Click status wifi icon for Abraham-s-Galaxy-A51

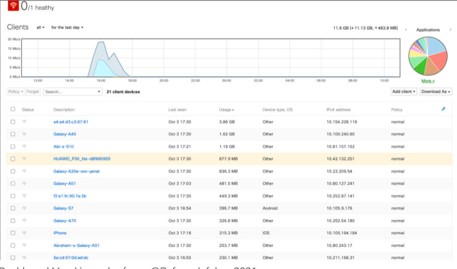coord(25,245)
